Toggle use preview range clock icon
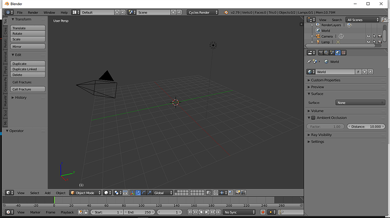 [80, 212]
